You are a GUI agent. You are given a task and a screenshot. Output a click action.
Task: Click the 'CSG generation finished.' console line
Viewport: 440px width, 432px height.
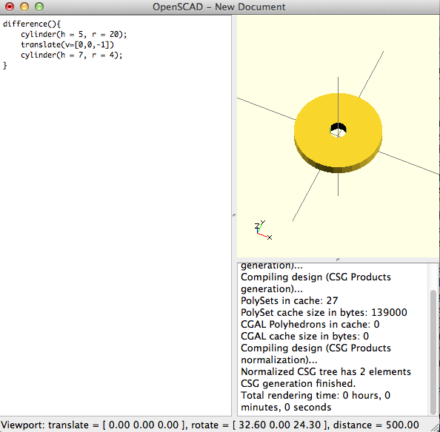click(298, 383)
